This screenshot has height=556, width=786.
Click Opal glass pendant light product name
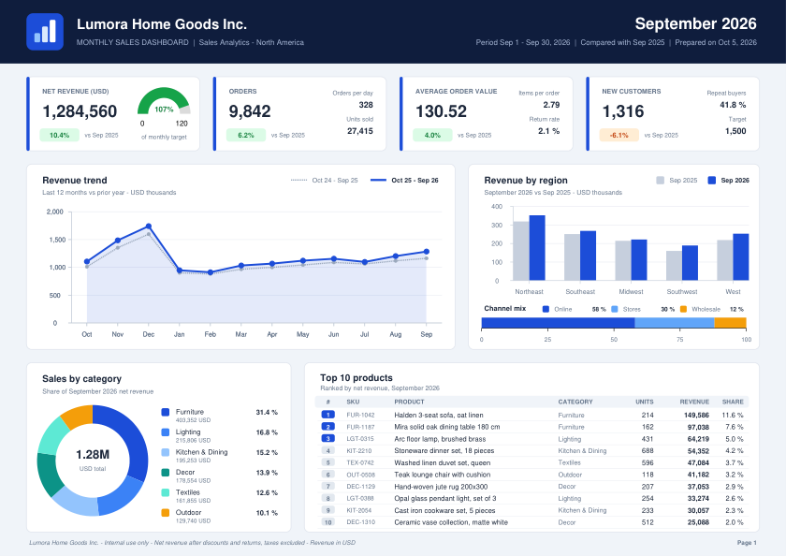(x=445, y=498)
